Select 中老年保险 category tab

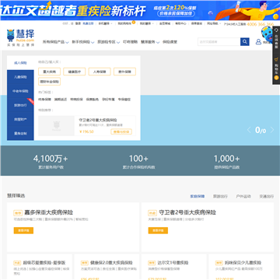(20, 91)
